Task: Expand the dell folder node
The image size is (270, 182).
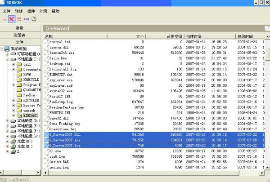Action: 13,64
